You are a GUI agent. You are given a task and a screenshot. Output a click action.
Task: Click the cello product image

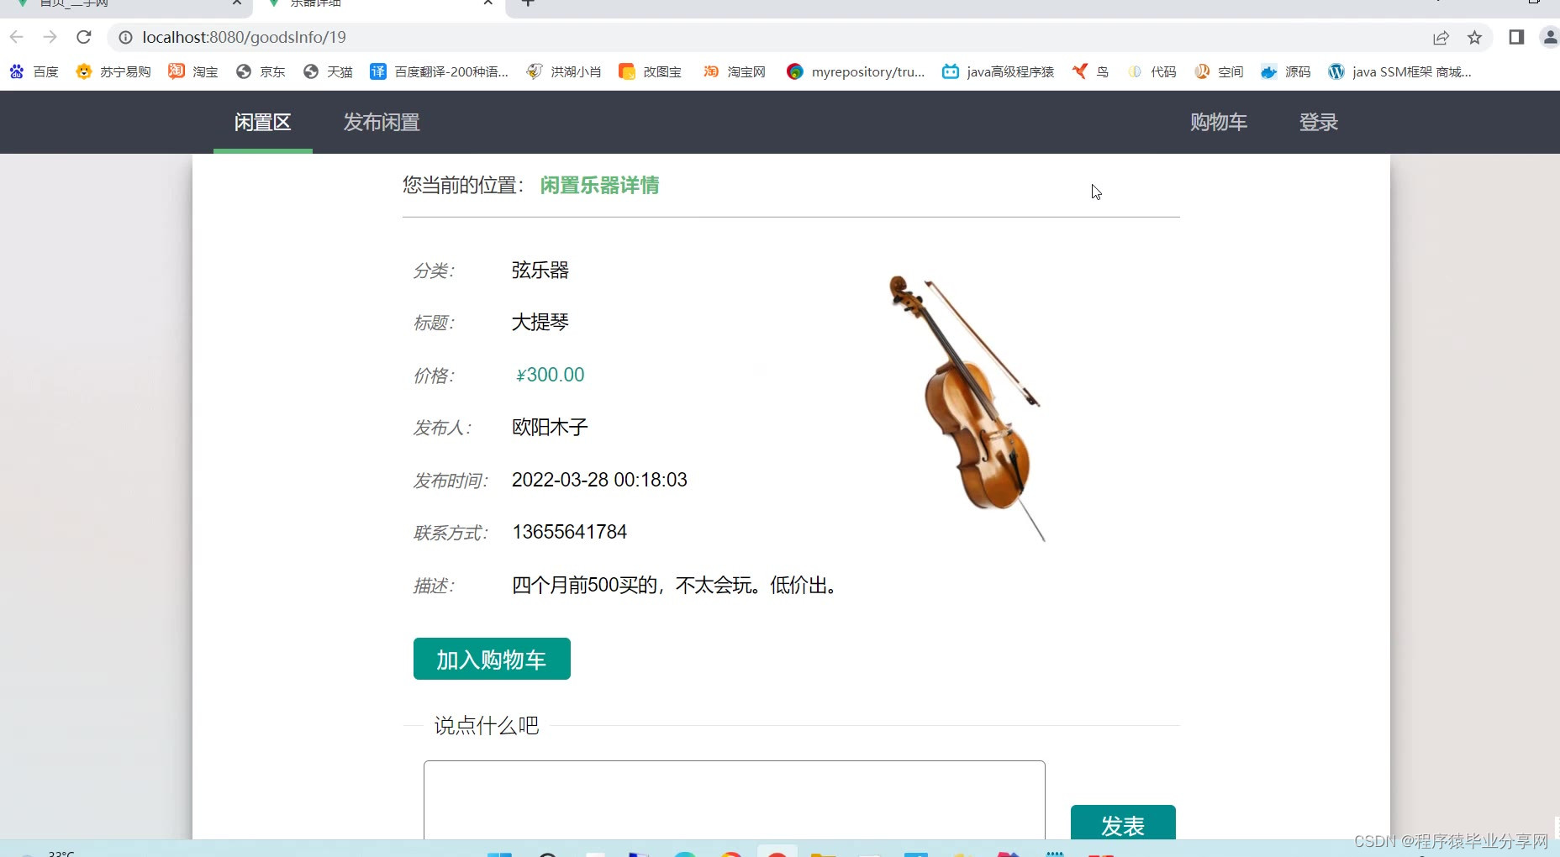point(967,408)
